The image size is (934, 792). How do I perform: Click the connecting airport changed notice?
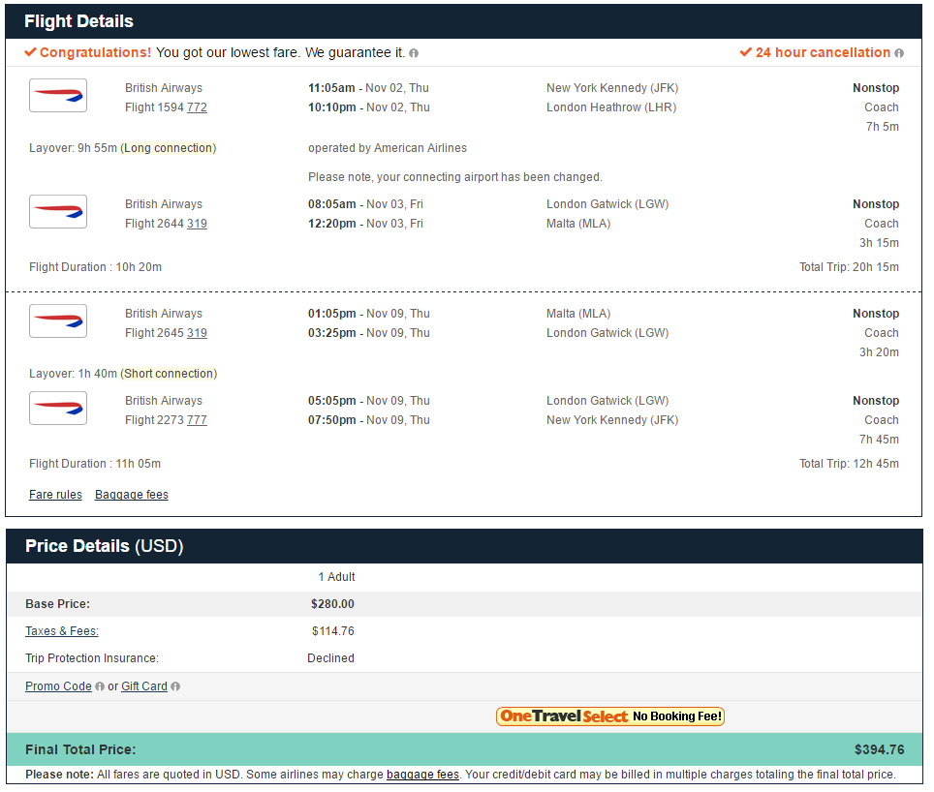(455, 177)
